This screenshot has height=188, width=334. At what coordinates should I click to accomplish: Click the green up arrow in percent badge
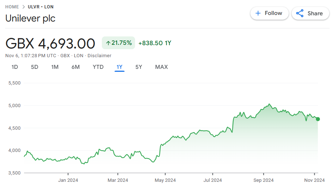click(108, 43)
